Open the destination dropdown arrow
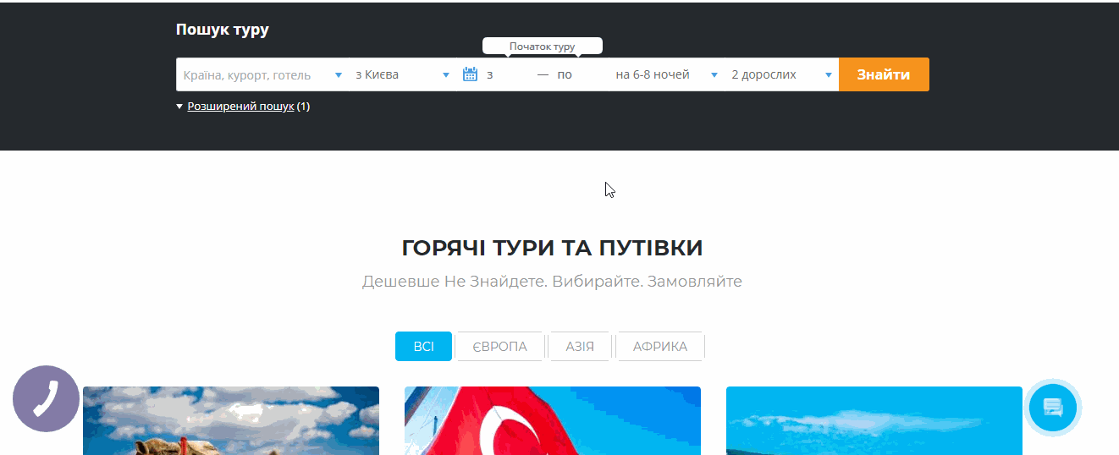Screen dimensions: 1119x455 (339, 74)
